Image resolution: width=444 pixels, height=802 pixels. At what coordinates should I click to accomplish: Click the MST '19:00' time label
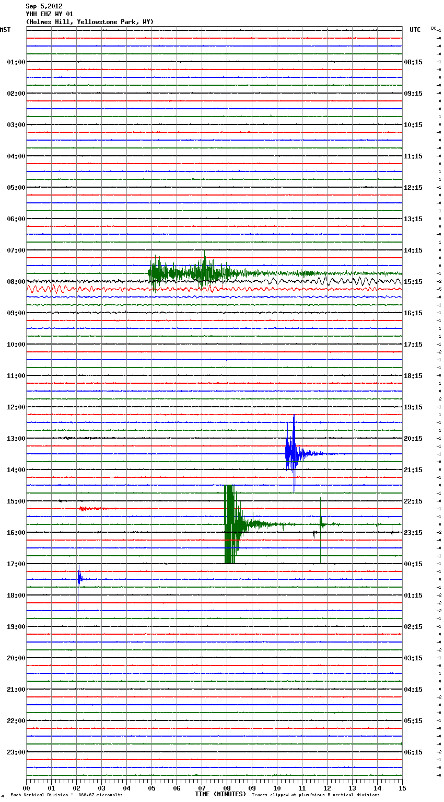tap(16, 627)
